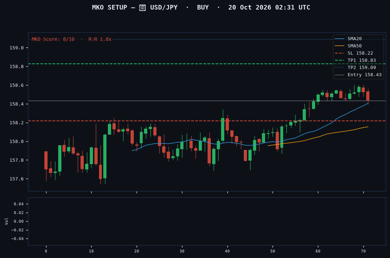Click the Vol axis label
This screenshot has height=258, width=390.
tap(6, 221)
